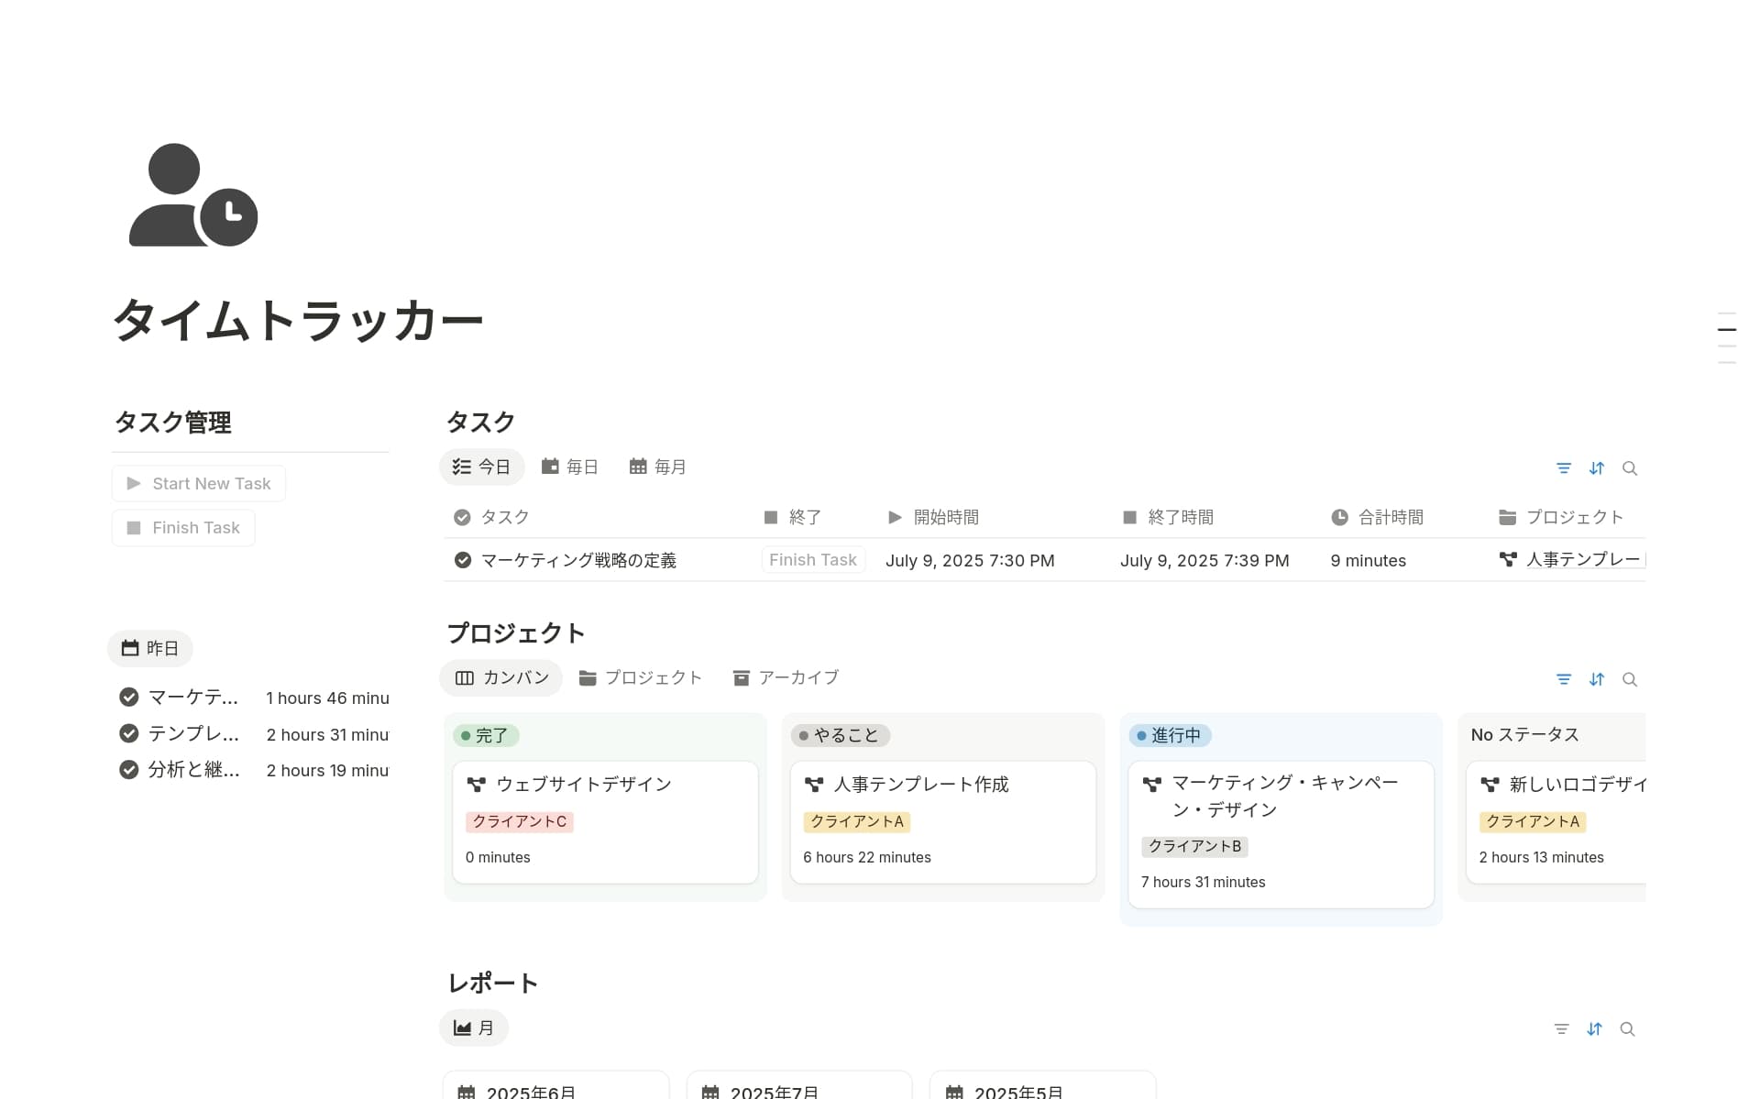1760x1099 pixels.
Task: Click the search icon in プロジェクト section
Action: pos(1630,679)
